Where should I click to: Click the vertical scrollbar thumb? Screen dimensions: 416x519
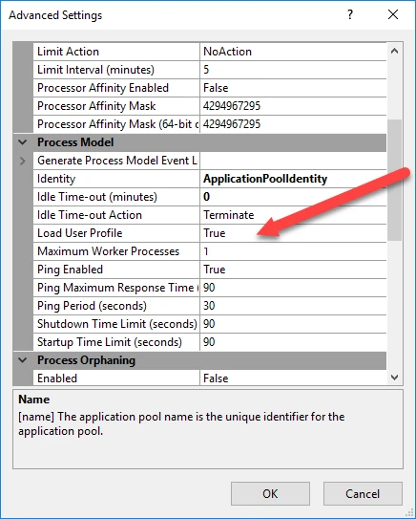click(x=394, y=180)
